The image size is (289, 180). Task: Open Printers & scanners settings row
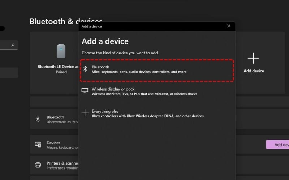pos(54,165)
